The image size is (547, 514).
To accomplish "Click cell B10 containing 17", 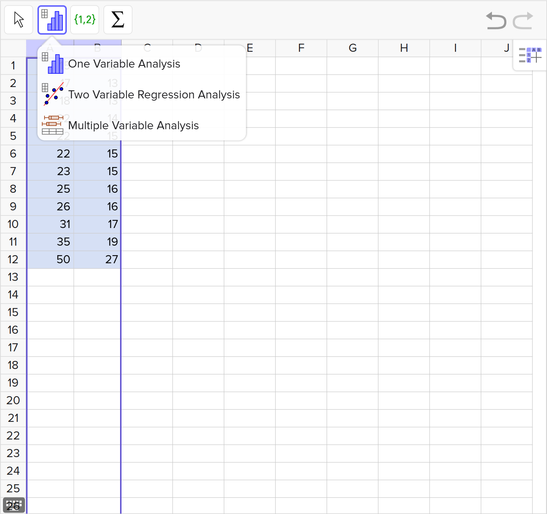I will pyautogui.click(x=98, y=224).
